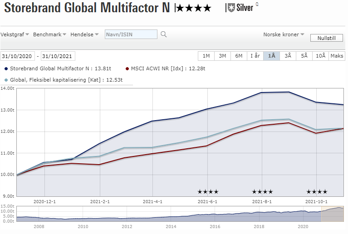Click the 14.00t y-axis label
The width and height of the screenshot is (348, 234).
[x=7, y=88]
